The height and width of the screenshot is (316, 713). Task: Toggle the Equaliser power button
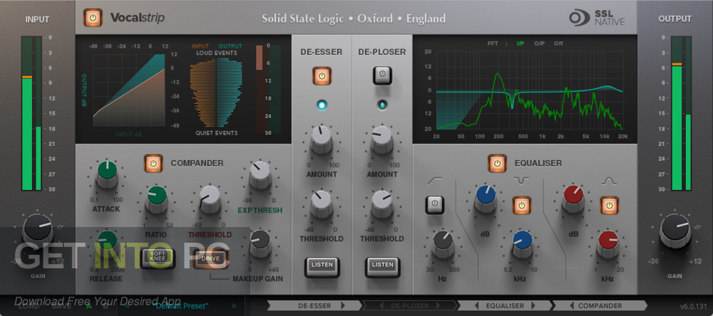pyautogui.click(x=497, y=163)
